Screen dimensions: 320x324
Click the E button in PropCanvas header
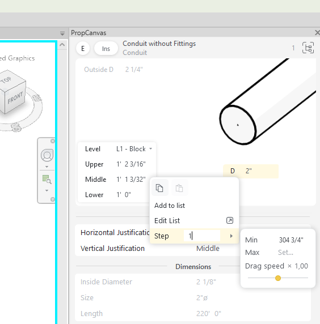[x=83, y=49]
